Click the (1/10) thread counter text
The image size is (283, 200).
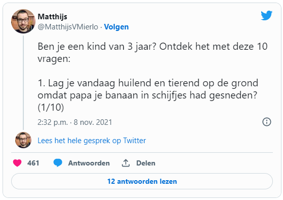[x=51, y=108]
